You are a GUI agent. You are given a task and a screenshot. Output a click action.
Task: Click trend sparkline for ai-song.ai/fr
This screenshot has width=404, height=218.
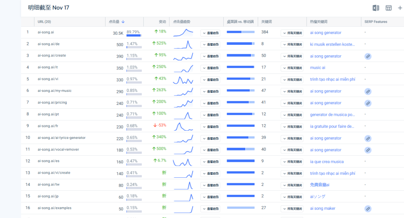(x=183, y=127)
